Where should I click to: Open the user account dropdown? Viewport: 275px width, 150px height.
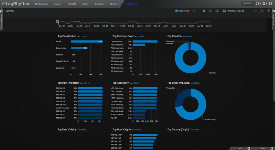tap(264, 4)
